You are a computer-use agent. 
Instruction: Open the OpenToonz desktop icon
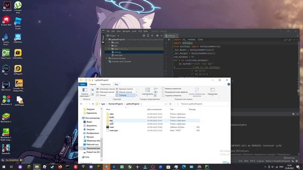[x=6, y=54]
